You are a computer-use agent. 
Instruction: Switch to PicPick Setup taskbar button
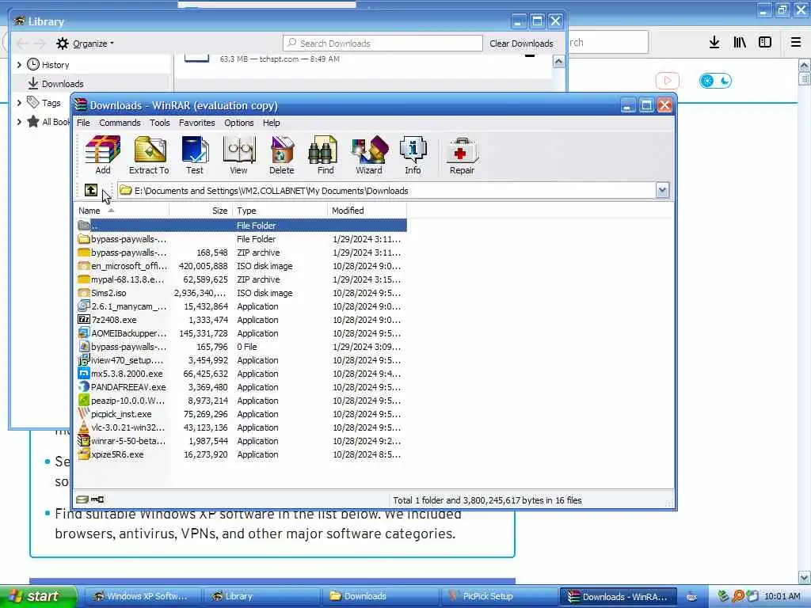(499, 596)
